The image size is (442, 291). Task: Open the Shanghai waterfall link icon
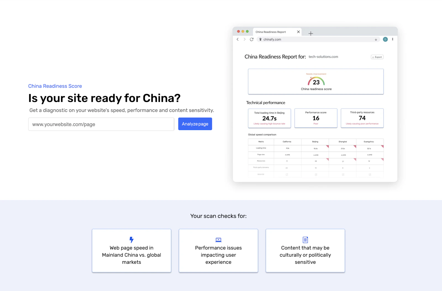click(343, 174)
